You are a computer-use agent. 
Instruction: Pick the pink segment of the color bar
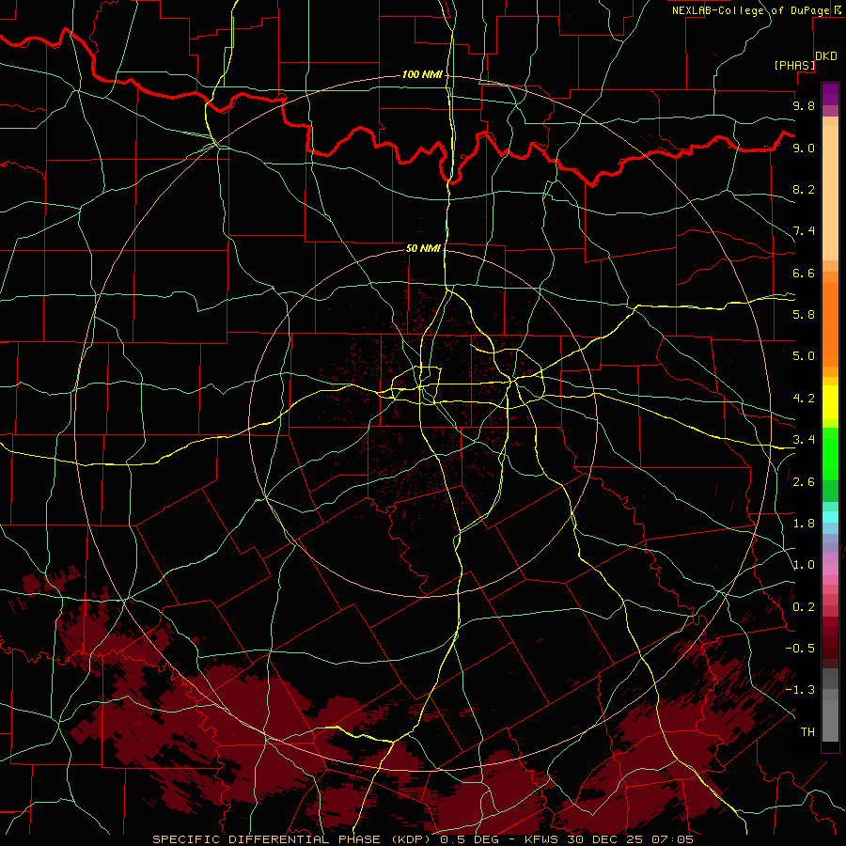click(830, 570)
